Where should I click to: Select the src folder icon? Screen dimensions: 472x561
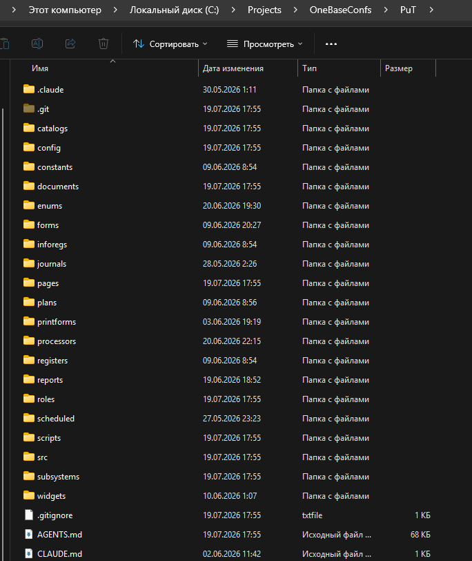pos(29,456)
